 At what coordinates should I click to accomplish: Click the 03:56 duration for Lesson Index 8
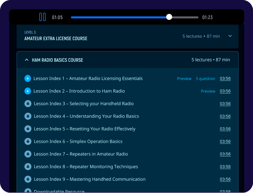[225, 166]
